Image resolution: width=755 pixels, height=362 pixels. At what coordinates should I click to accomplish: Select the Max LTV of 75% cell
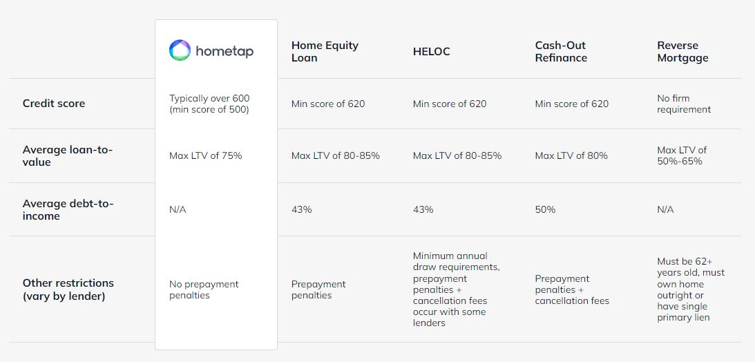click(x=206, y=155)
